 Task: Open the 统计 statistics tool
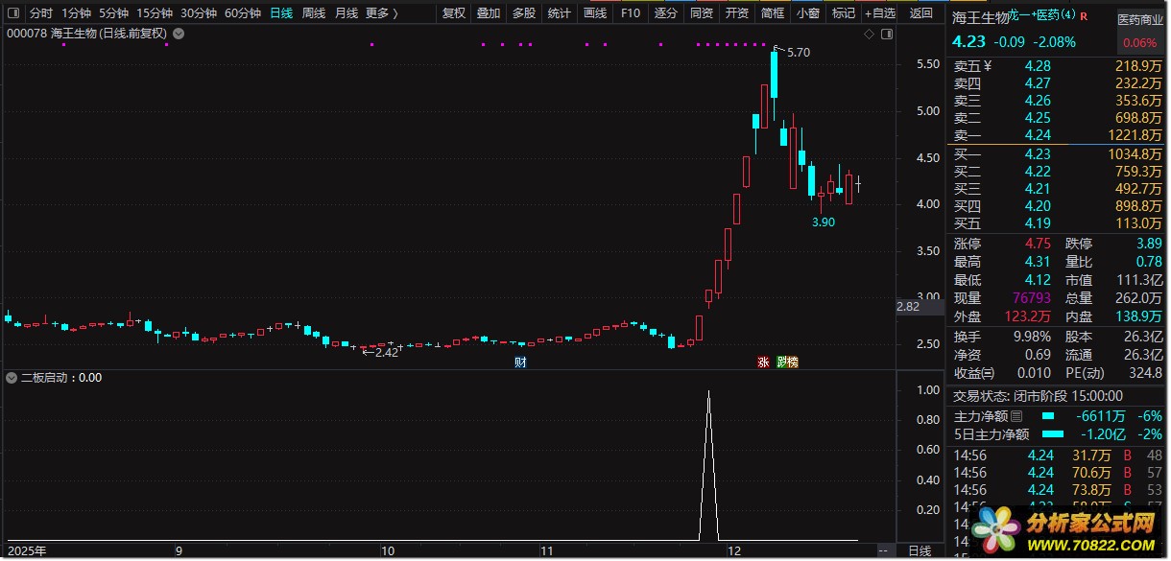(x=559, y=13)
